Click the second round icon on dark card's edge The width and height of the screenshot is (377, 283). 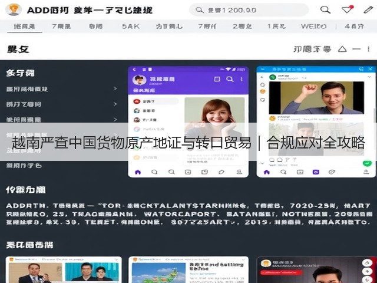click(x=367, y=271)
